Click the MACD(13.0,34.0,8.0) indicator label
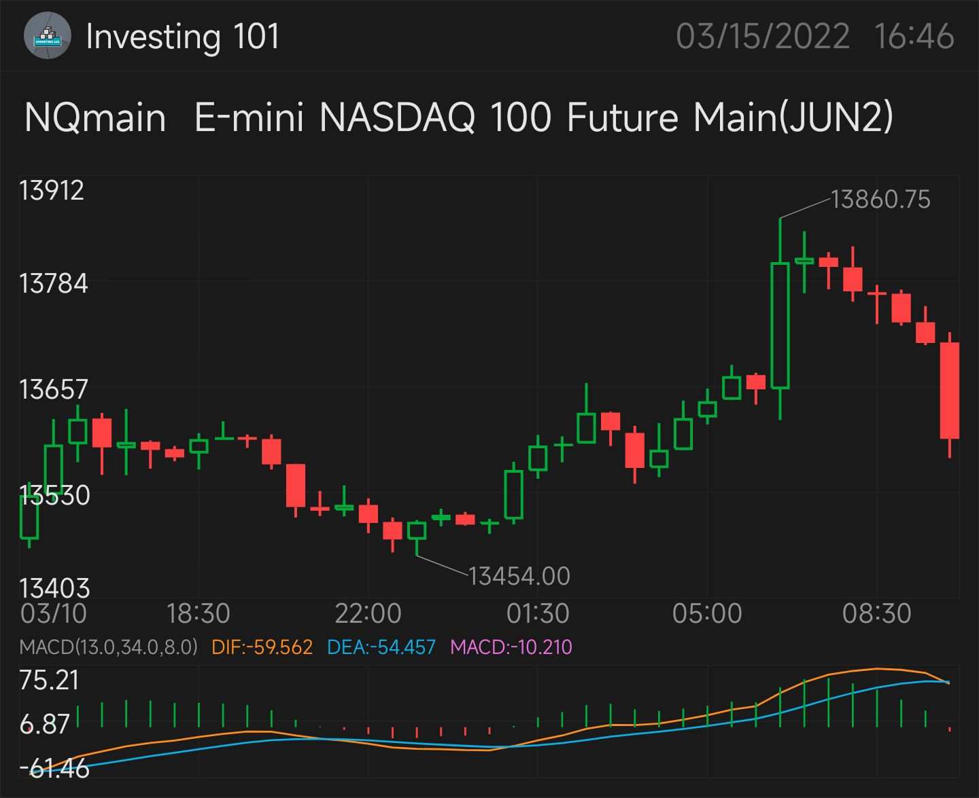 109,647
